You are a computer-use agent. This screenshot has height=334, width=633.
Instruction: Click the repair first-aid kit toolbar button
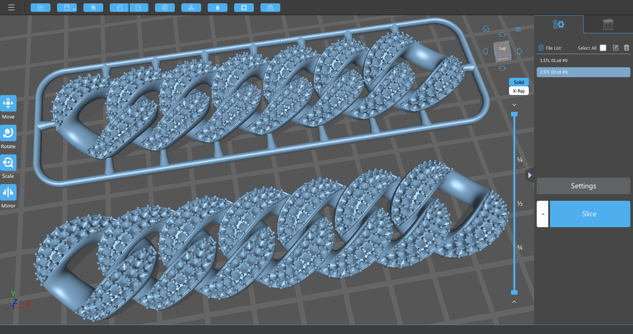270,8
